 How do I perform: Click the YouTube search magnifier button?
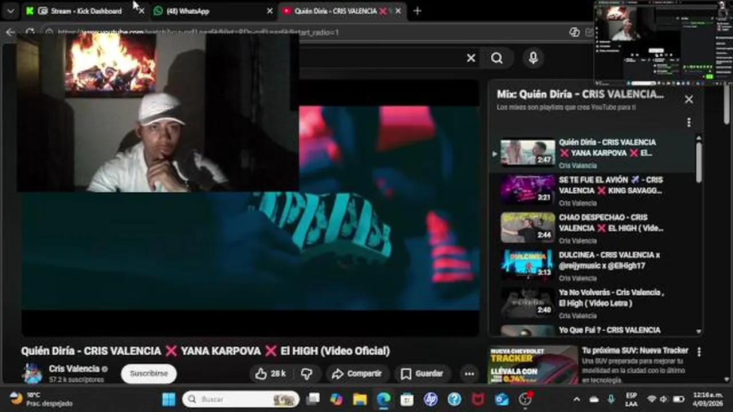click(496, 58)
